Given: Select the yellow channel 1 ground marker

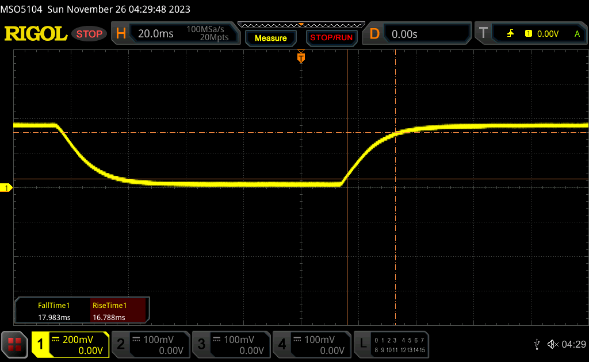Looking at the screenshot, I should (7, 188).
